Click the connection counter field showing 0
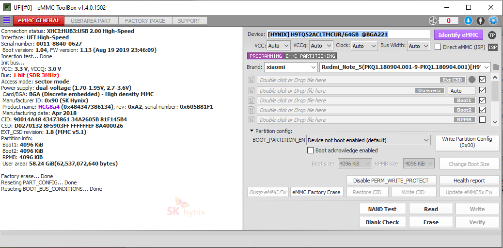The image size is (503, 248). pyautogui.click(x=448, y=21)
